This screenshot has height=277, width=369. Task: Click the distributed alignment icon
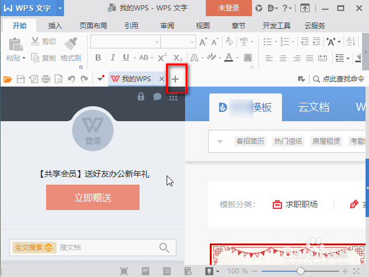pyautogui.click(x=322, y=58)
